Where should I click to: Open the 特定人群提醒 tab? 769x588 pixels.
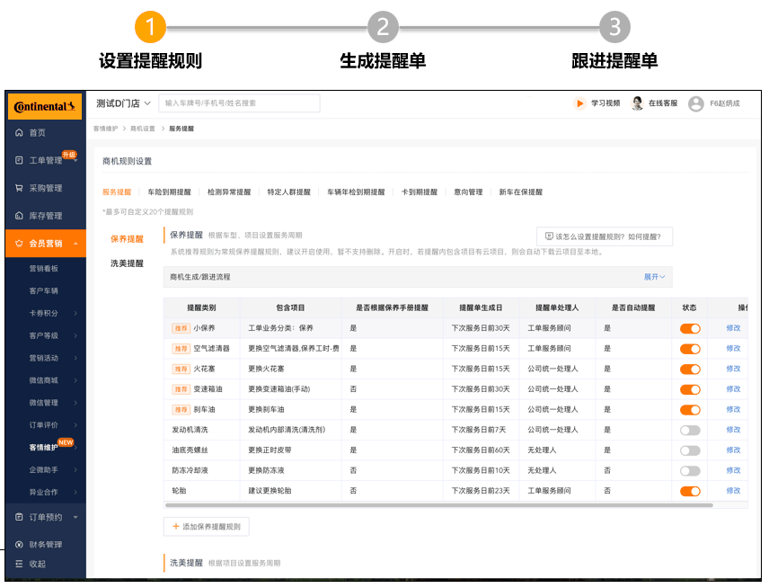coord(289,192)
